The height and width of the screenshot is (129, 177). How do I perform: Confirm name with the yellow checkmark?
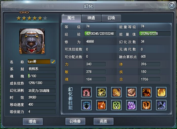53,62
